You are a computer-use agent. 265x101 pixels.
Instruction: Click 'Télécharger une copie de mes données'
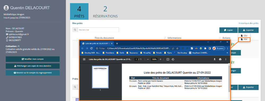click(x=33, y=66)
